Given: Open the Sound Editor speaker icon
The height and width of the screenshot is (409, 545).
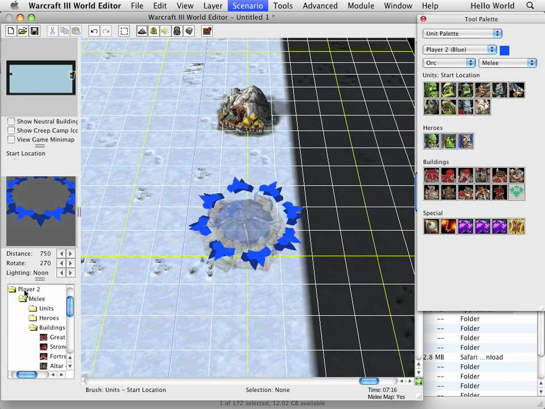Looking at the screenshot, I should point(165,31).
